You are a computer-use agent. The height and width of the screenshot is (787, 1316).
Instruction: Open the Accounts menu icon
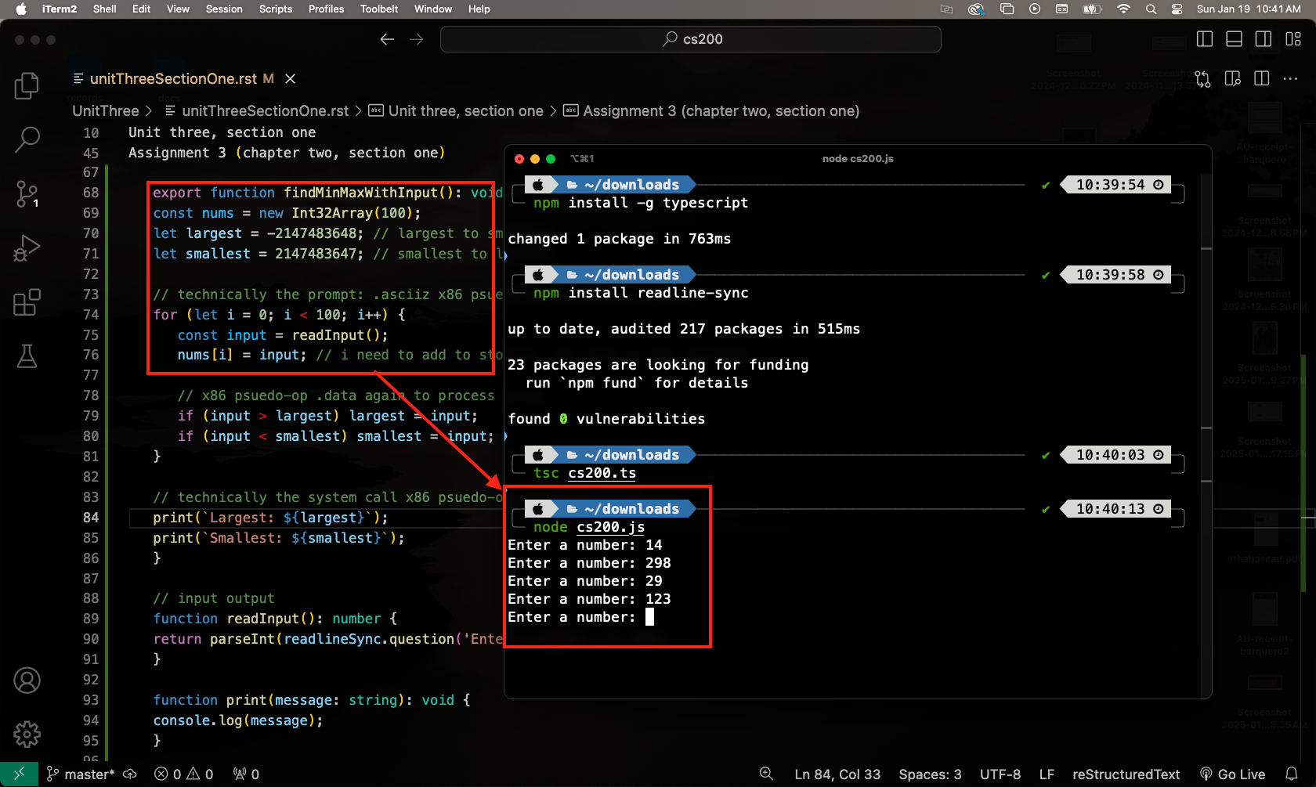tap(27, 680)
